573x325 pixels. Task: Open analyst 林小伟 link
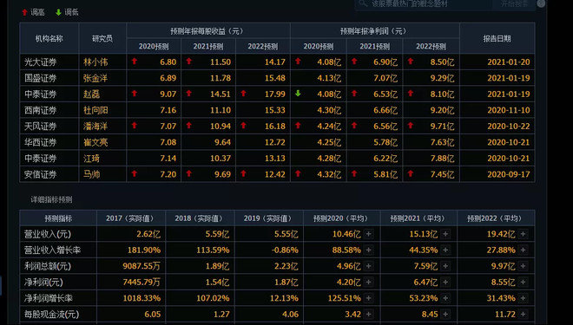pos(95,62)
